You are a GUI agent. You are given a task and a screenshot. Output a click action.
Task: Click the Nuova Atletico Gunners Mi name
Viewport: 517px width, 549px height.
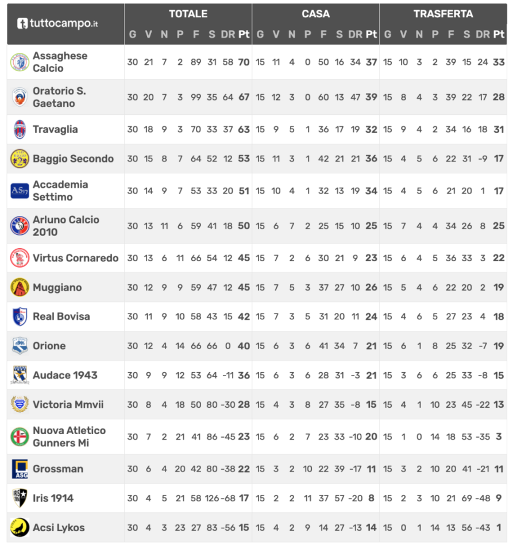point(69,436)
